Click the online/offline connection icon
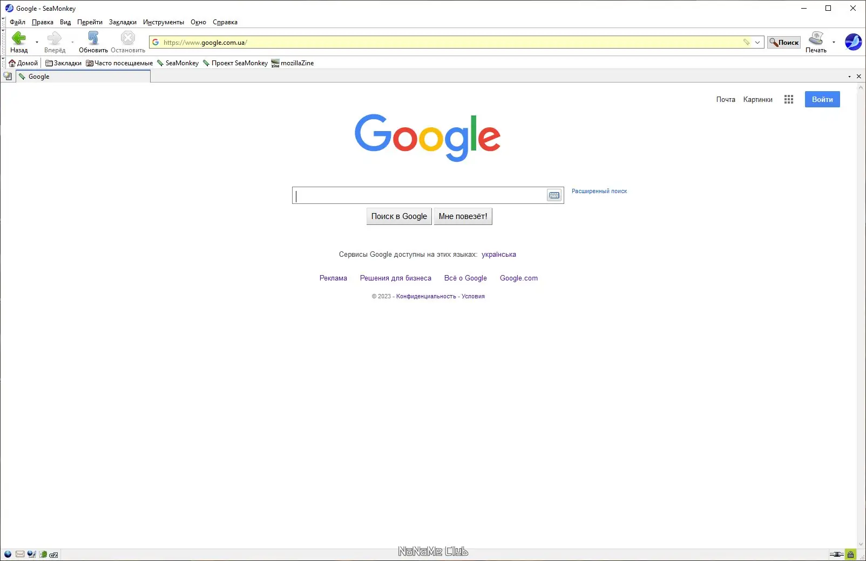 point(836,554)
